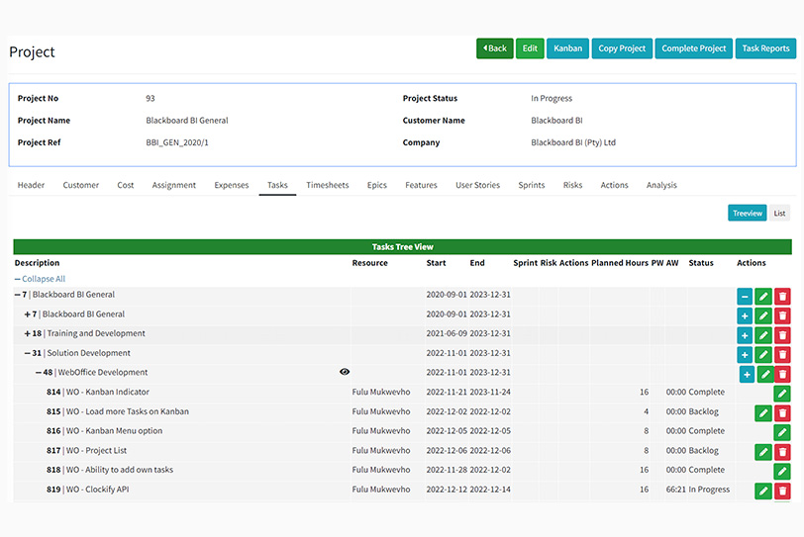Expand the 18 Training and Development node

tap(28, 334)
